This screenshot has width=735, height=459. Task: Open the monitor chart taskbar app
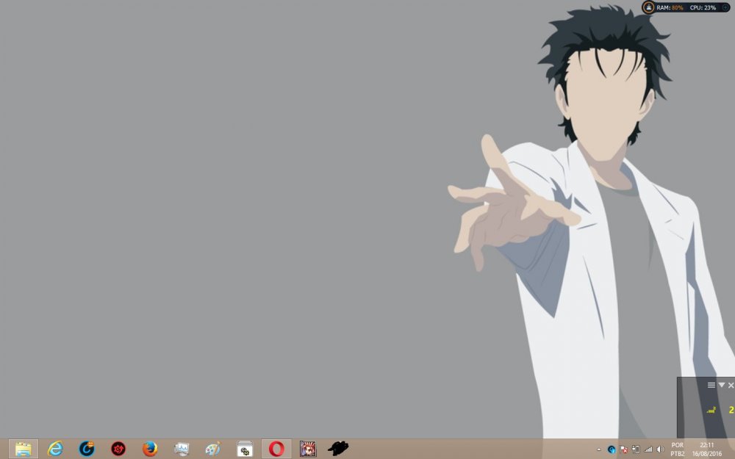(182, 449)
